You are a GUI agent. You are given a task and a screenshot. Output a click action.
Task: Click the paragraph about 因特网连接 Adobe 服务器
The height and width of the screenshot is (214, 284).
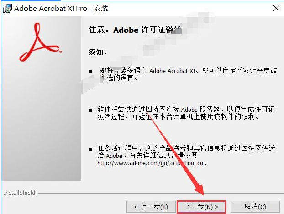click(186, 113)
